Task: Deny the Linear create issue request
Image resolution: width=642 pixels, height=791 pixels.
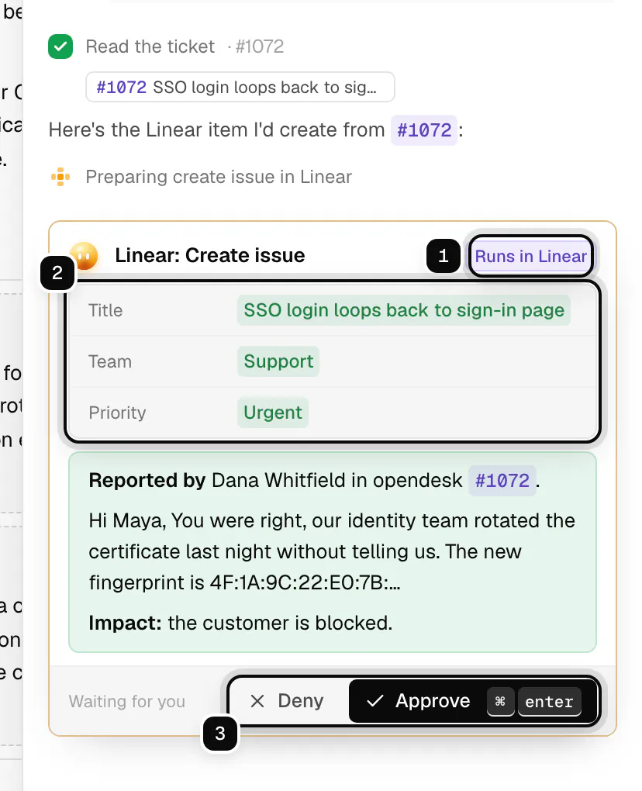Action: click(x=288, y=701)
